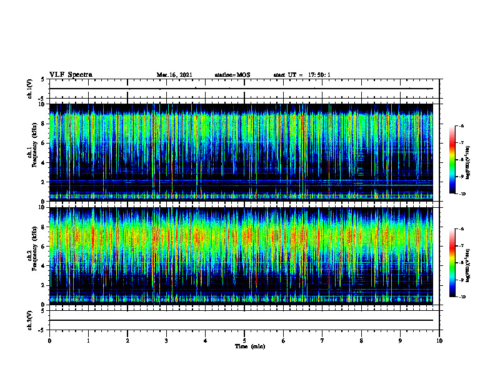The width and height of the screenshot is (495, 382).
Task: Click the ch.1 voltage waveform trace
Action: [x=241, y=89]
